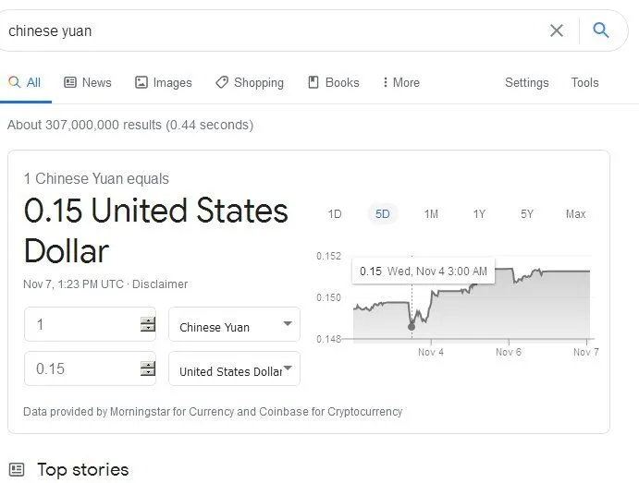Switch chart to 5Y range

527,214
